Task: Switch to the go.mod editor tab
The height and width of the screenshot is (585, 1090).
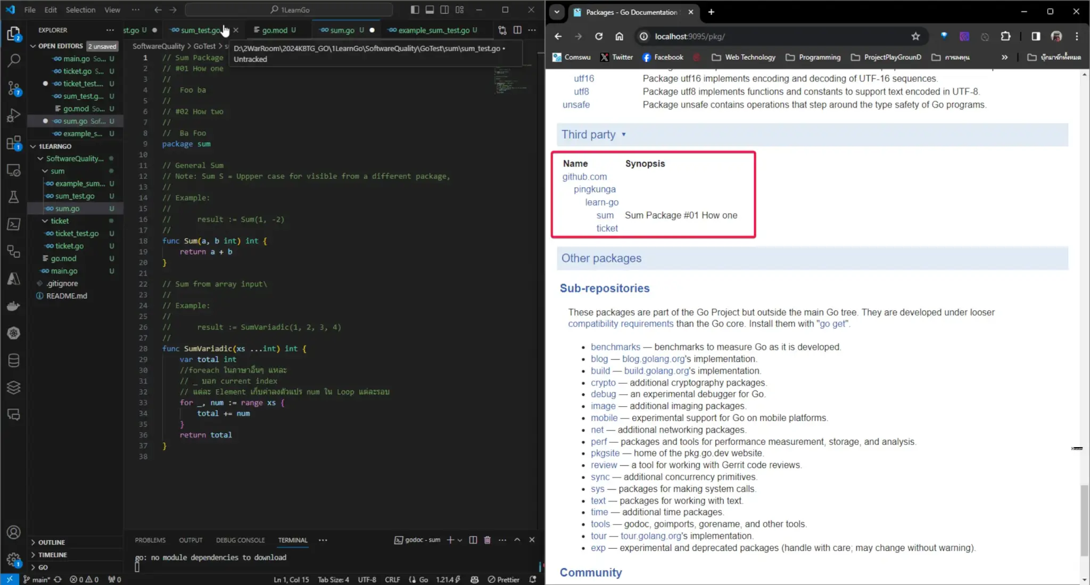Action: (x=275, y=30)
